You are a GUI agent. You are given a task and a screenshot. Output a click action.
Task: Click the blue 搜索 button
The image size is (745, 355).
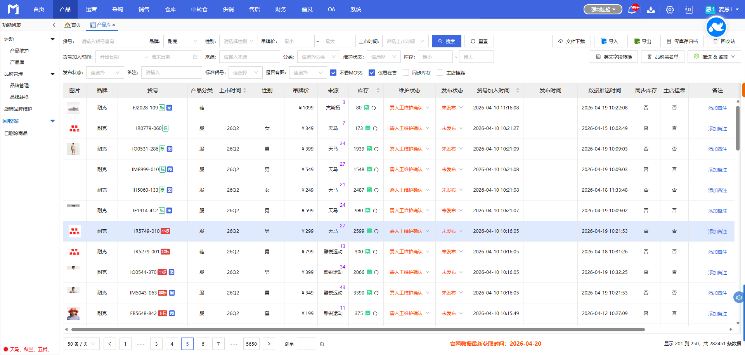(446, 41)
